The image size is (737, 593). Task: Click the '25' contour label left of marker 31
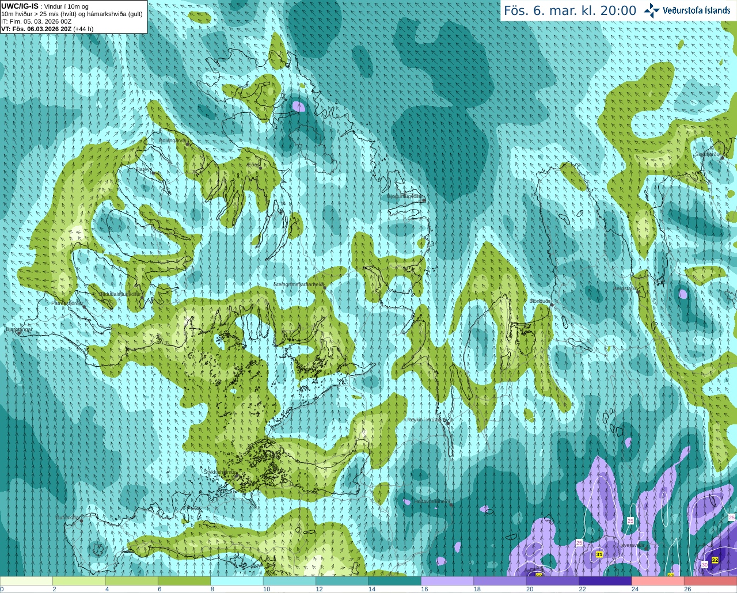coord(579,543)
